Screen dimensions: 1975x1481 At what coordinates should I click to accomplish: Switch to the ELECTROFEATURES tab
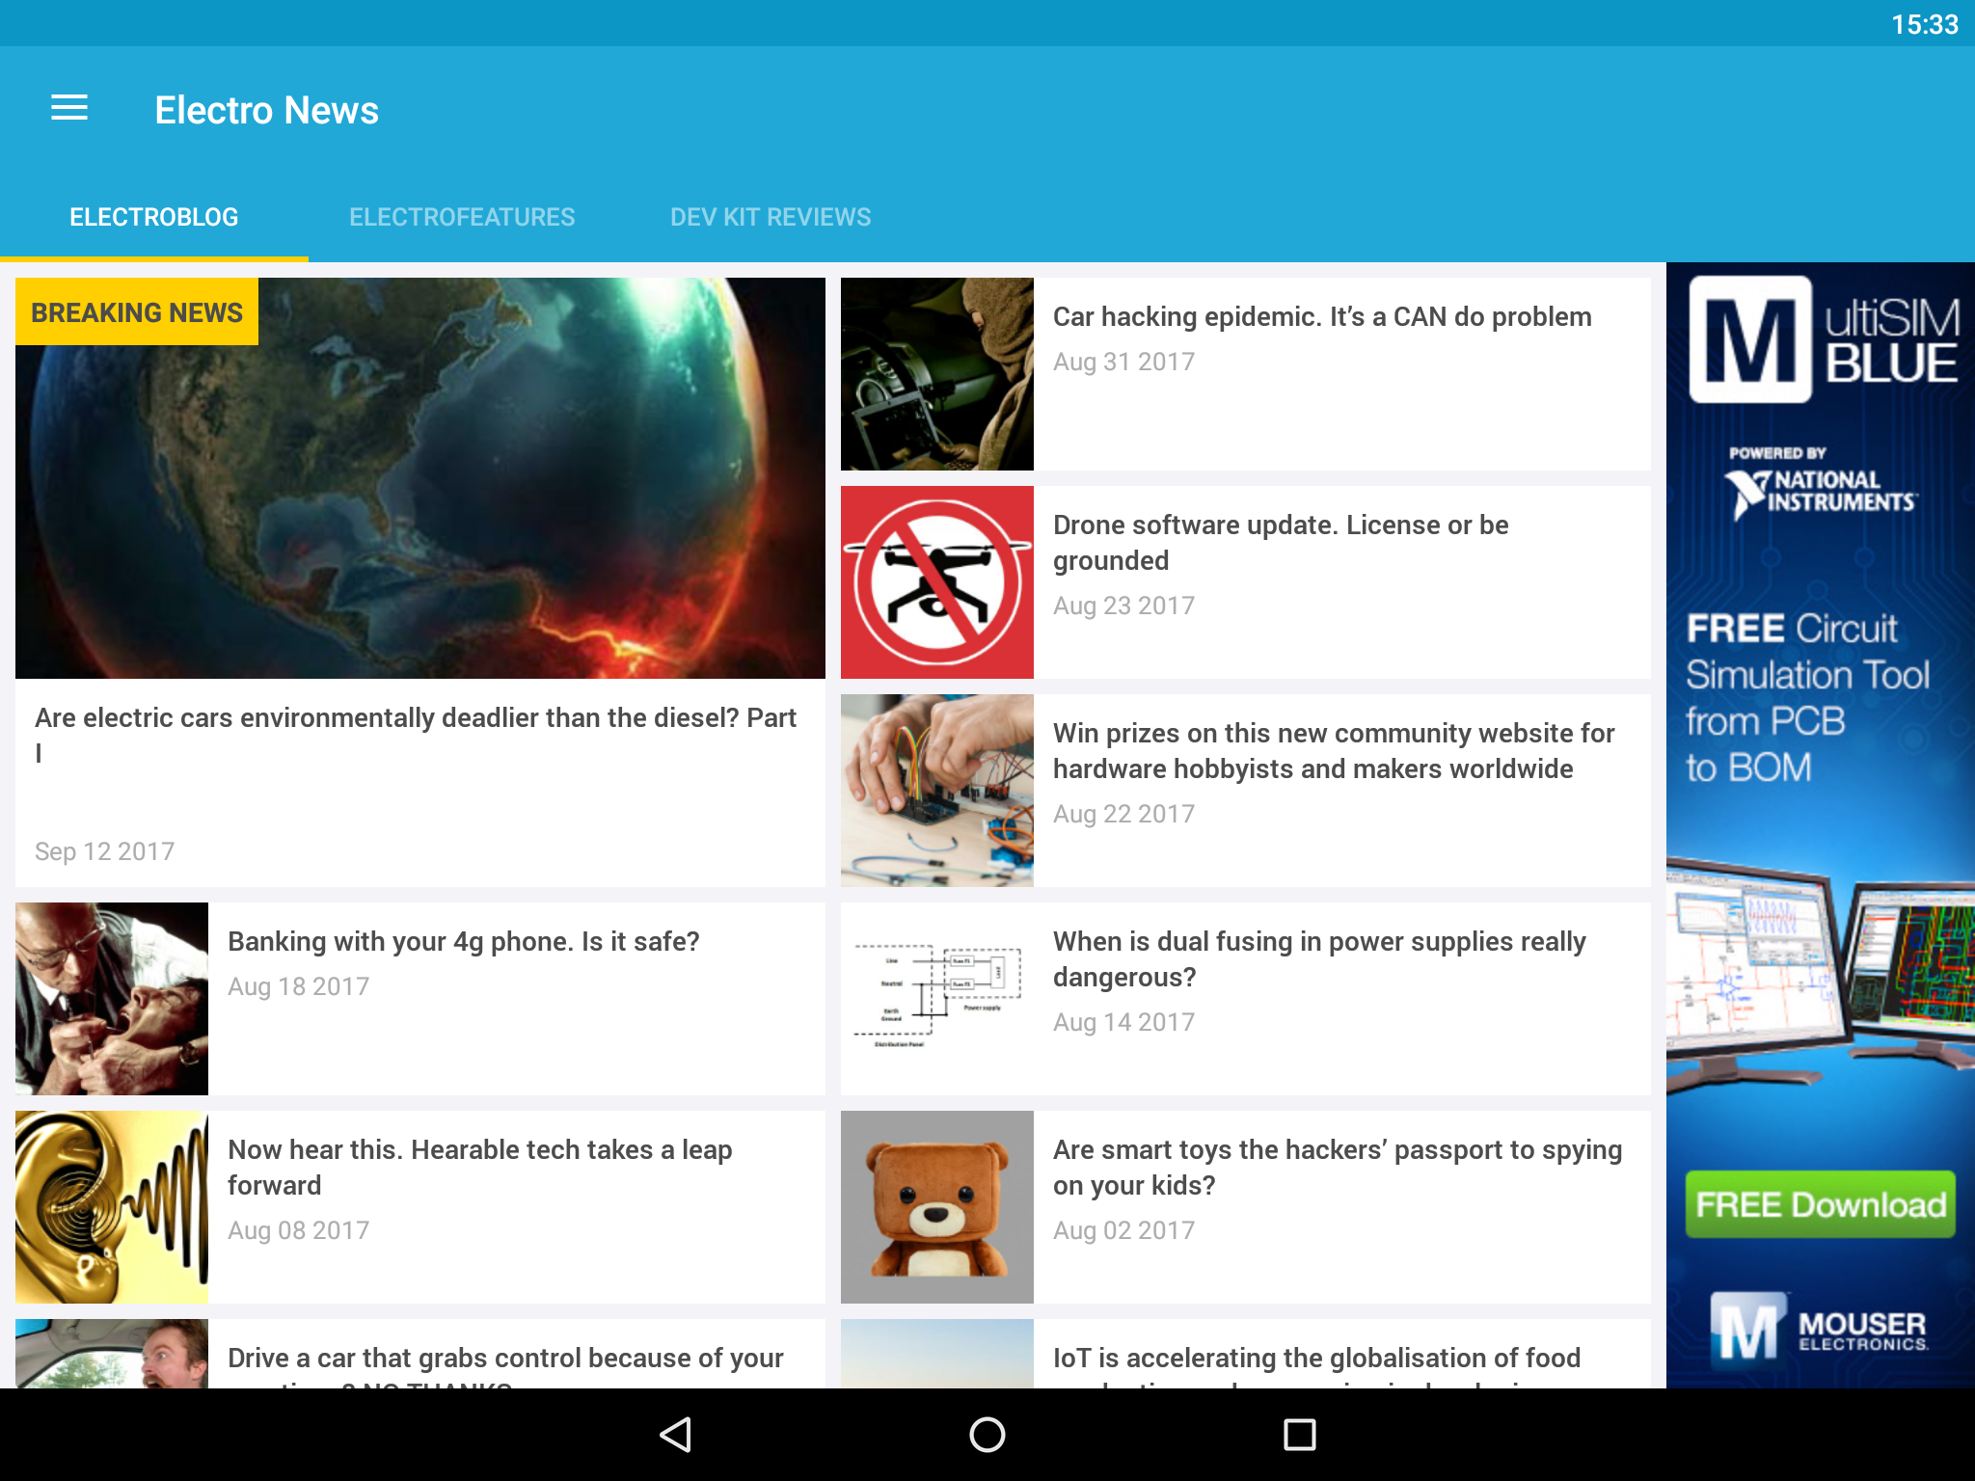[x=462, y=217]
